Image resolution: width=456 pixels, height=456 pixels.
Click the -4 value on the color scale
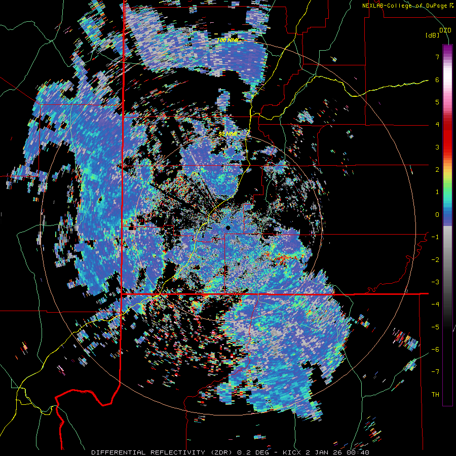click(x=435, y=305)
